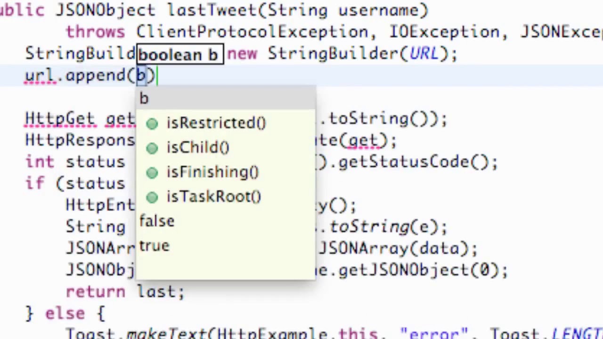Place cursor on 'url' in url.append line
Viewport: 603px width, 339px height.
40,75
